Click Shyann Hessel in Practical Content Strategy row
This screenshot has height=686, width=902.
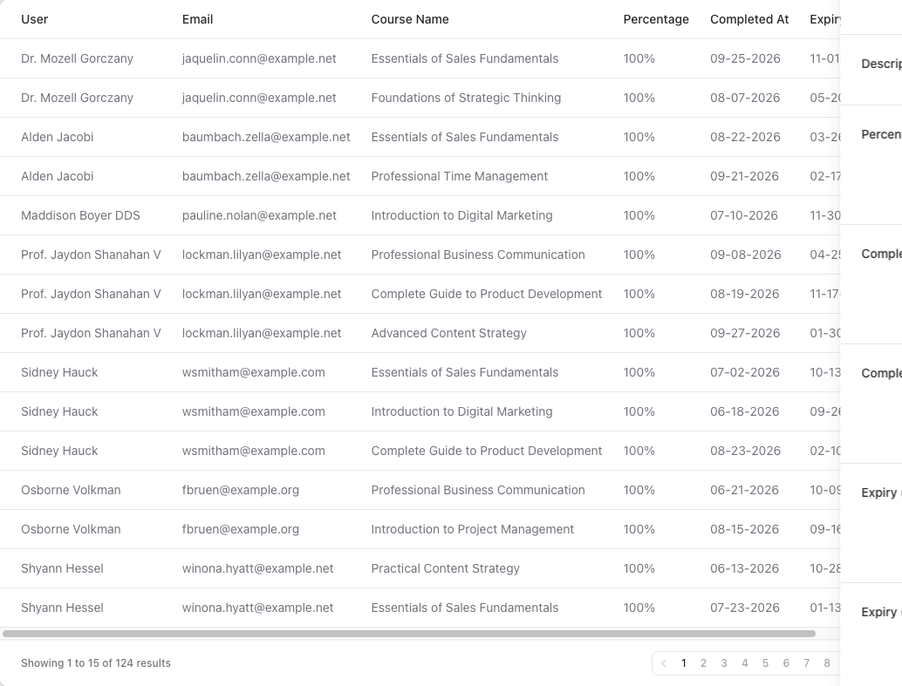click(62, 568)
